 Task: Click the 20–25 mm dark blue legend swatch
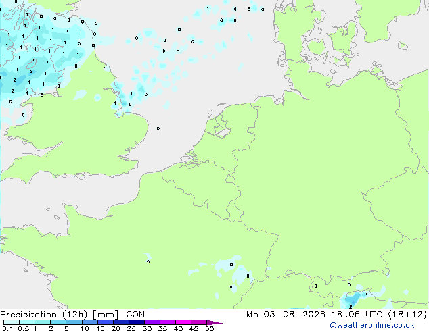click(x=120, y=322)
